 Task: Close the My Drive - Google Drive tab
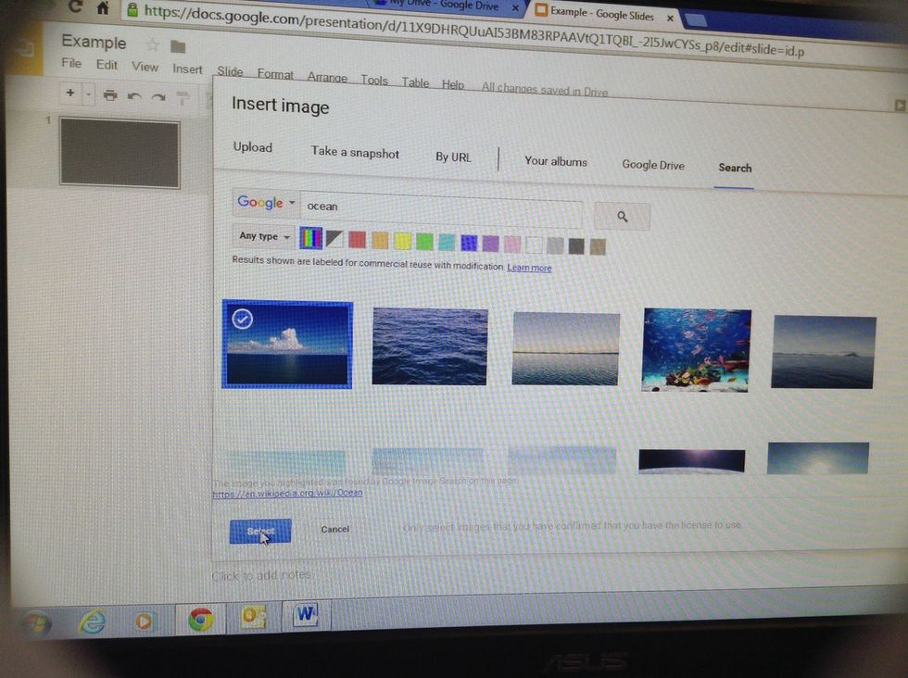pyautogui.click(x=515, y=8)
